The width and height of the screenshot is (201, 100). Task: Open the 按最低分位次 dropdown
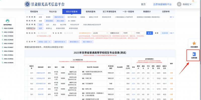(116, 33)
